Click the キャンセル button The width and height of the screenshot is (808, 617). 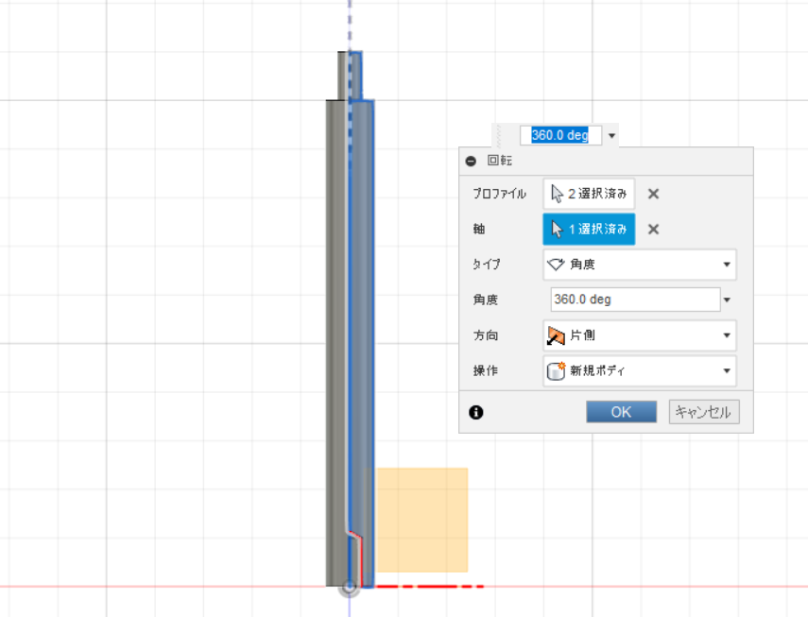click(704, 412)
